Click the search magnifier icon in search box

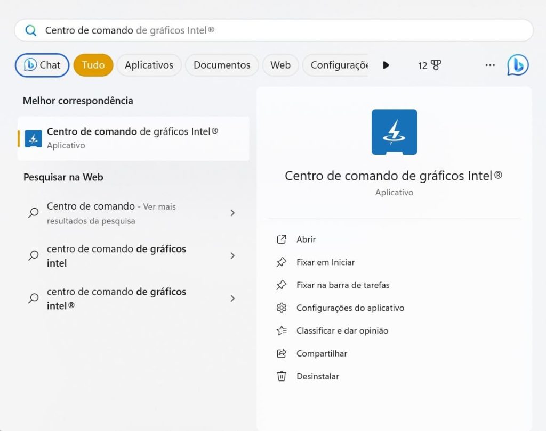point(30,30)
